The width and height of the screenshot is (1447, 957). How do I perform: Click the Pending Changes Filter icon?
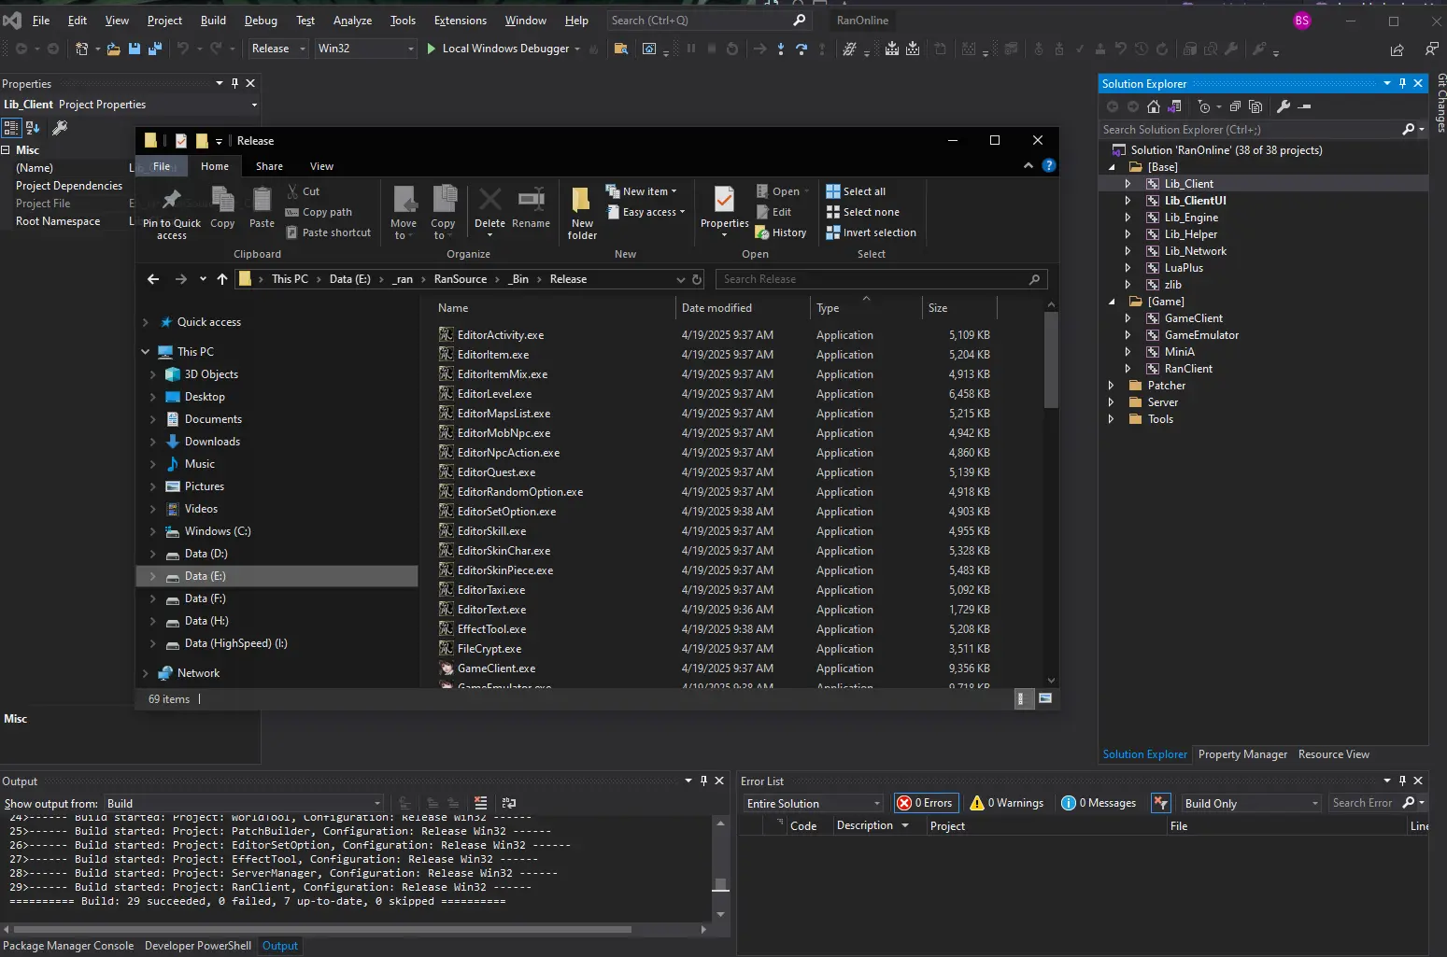point(1205,106)
